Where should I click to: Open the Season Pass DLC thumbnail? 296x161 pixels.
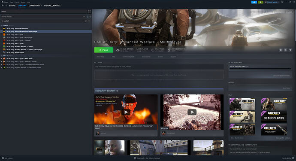[274, 117]
